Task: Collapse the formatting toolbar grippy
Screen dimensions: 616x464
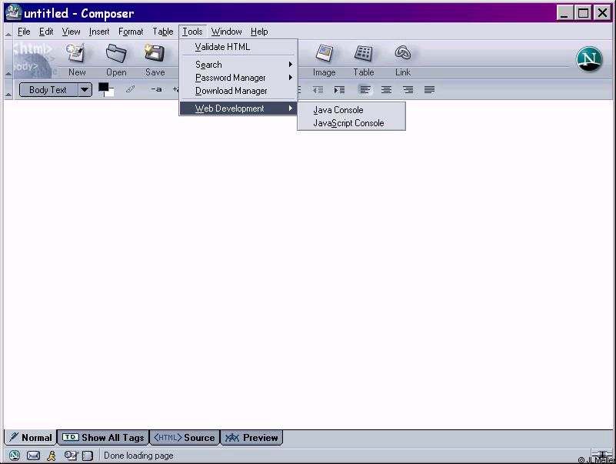Action: (8, 90)
